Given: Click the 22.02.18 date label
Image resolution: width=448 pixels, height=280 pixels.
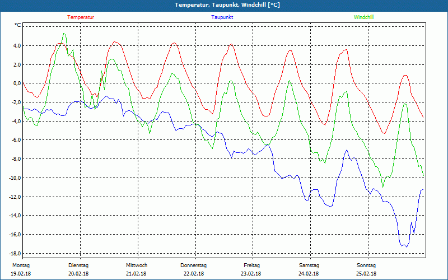Looking at the screenshot, I should (x=194, y=274).
